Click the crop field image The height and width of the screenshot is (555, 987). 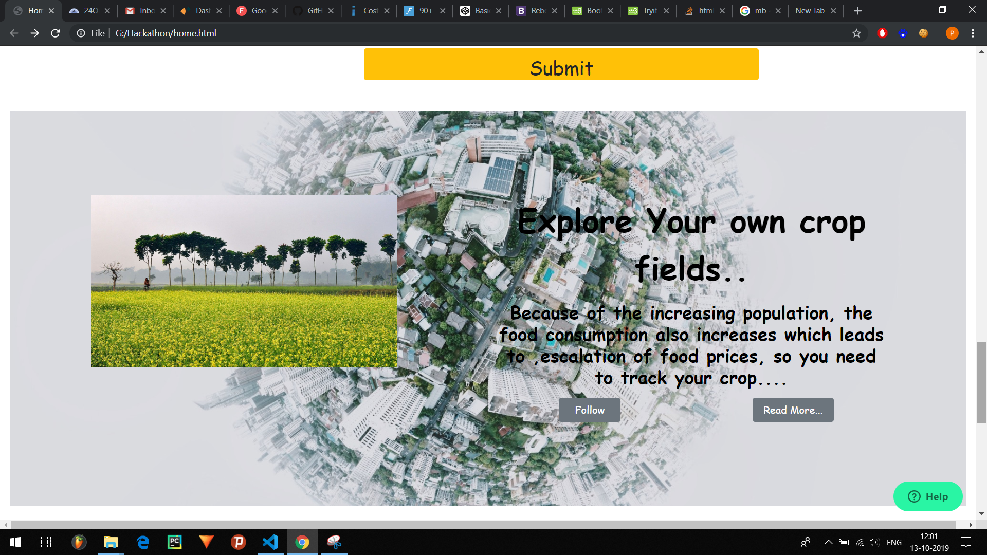(244, 281)
